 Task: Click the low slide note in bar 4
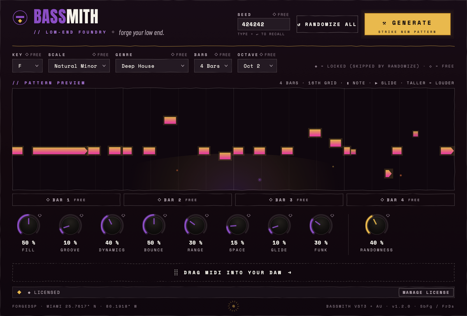(388, 174)
